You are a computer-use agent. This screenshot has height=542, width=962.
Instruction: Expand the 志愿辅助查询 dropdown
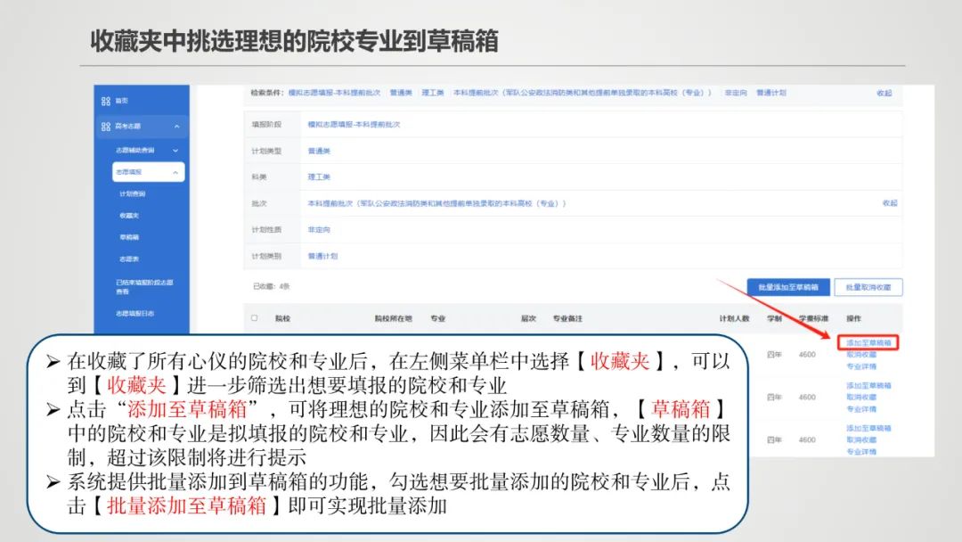coord(175,151)
